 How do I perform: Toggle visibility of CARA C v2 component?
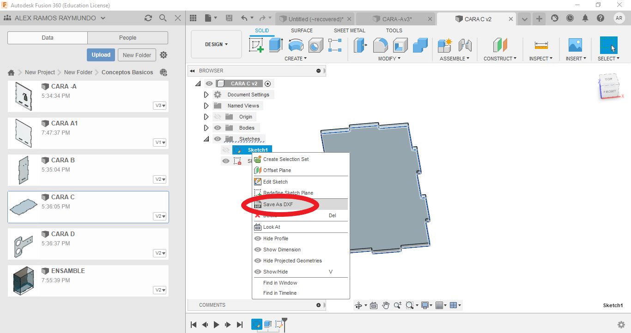click(x=209, y=83)
